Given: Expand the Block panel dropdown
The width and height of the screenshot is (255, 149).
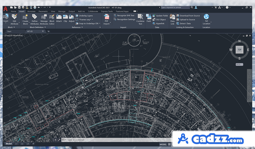Looking at the screenshot, I should (11, 27).
